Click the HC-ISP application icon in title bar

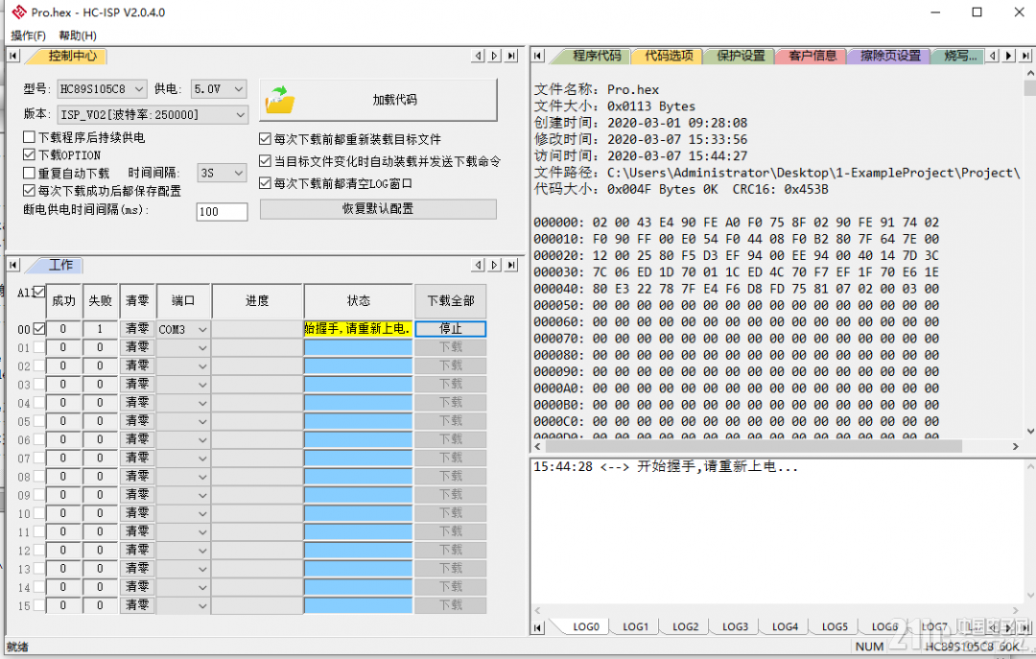(18, 12)
